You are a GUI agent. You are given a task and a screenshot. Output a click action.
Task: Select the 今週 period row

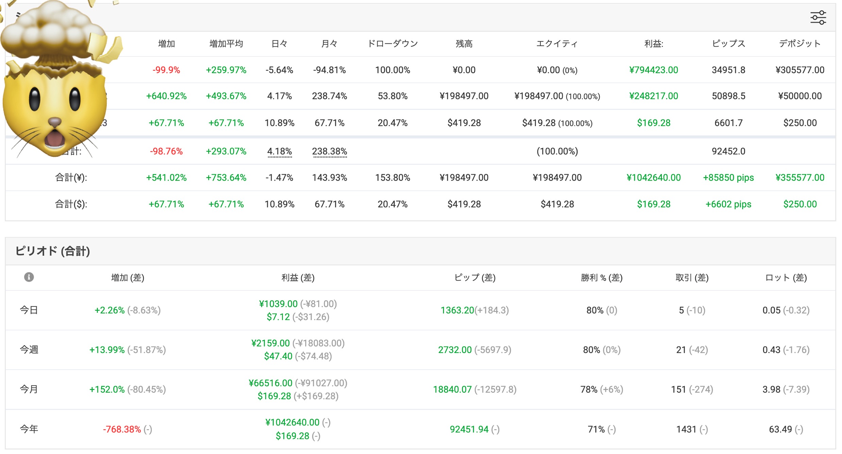420,350
